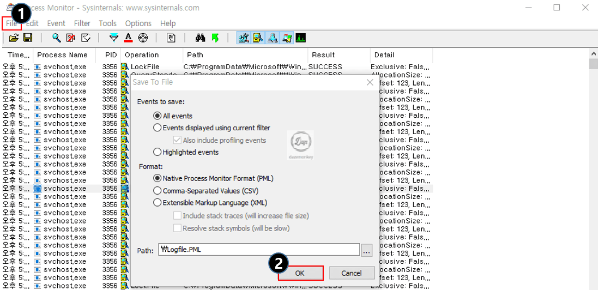Click the Time column header

(x=17, y=55)
